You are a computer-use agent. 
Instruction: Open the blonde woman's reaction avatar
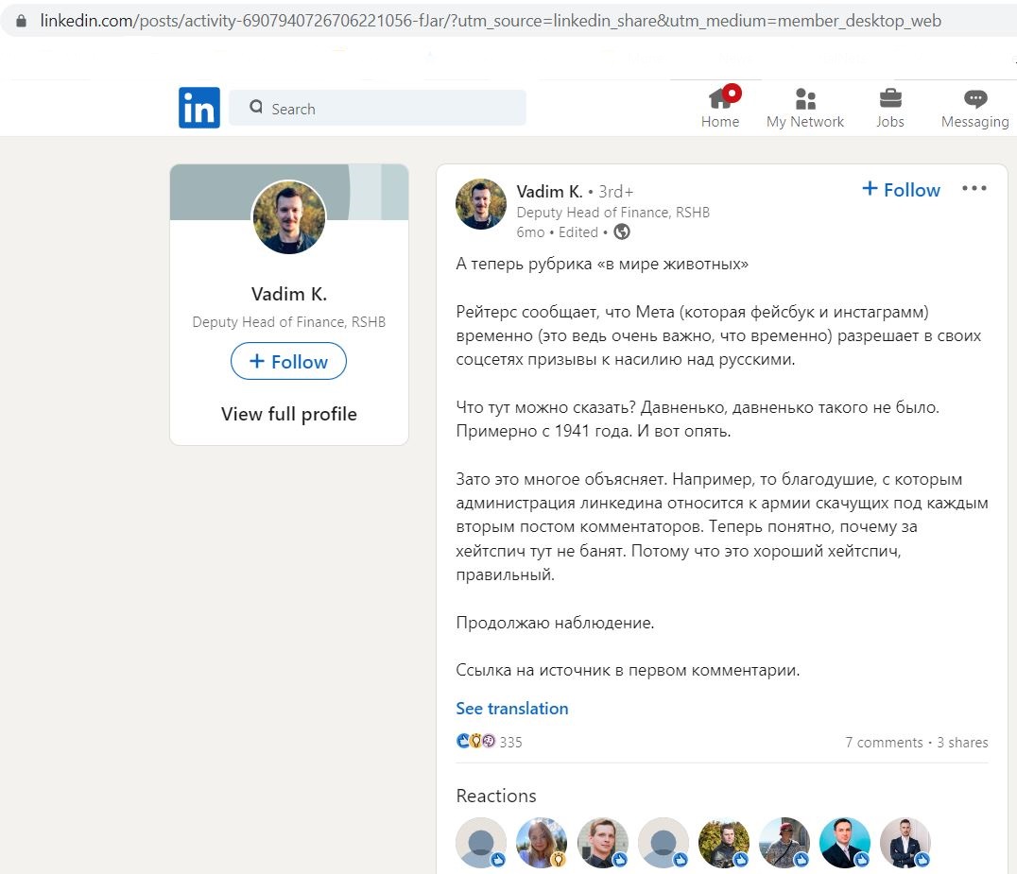(542, 843)
